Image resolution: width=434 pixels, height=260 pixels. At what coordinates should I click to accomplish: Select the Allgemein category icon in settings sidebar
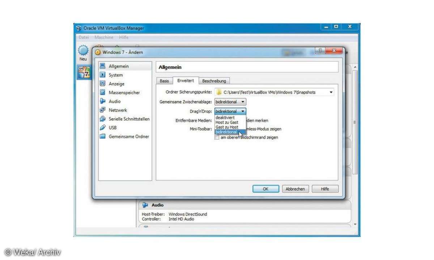coord(103,66)
